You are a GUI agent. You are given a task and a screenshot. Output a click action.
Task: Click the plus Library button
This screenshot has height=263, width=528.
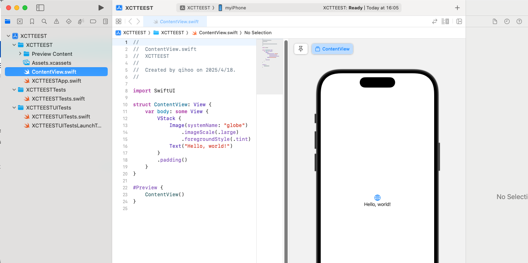coord(457,8)
